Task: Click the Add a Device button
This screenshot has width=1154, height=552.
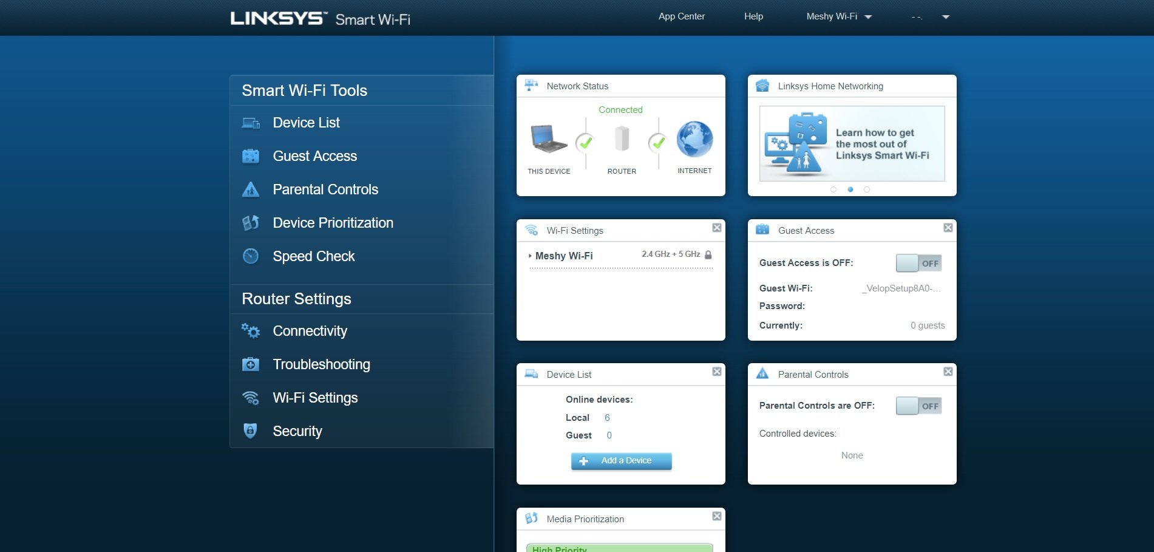Action: point(621,461)
